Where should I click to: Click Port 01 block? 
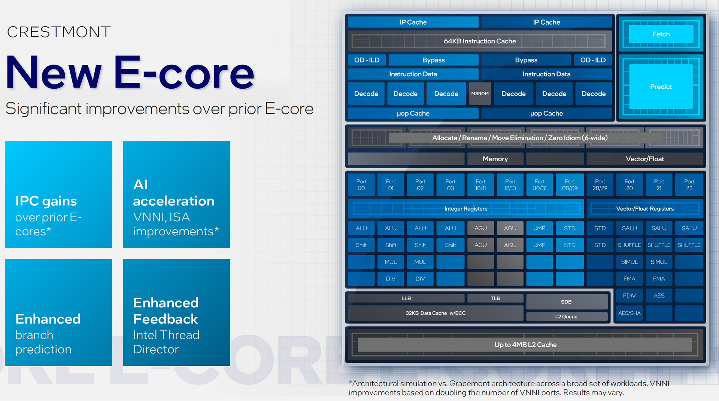click(391, 185)
